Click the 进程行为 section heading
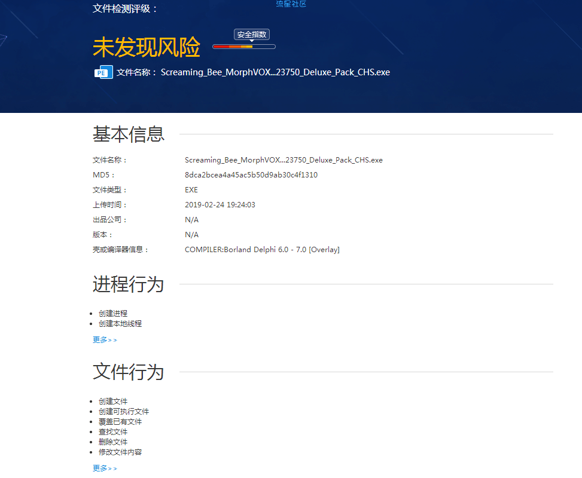Screen dimensions: 582x478 [x=129, y=284]
